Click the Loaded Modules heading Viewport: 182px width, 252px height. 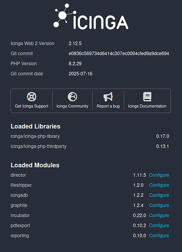coord(35,165)
